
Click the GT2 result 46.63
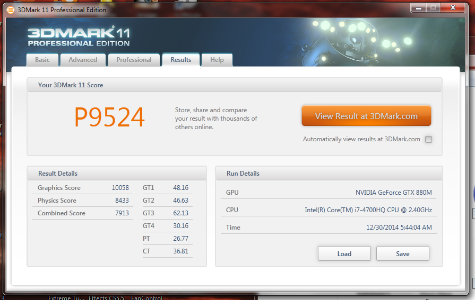coord(180,201)
